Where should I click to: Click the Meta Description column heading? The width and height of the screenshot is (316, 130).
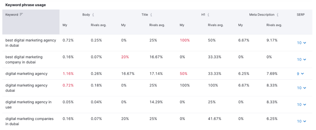[262, 15]
